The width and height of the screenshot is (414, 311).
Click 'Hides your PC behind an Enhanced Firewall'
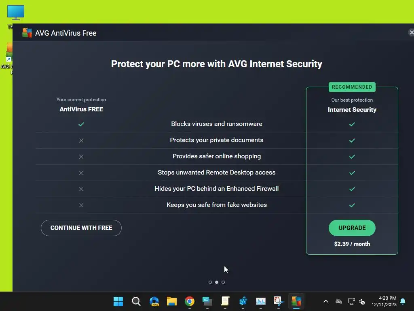[x=217, y=189]
